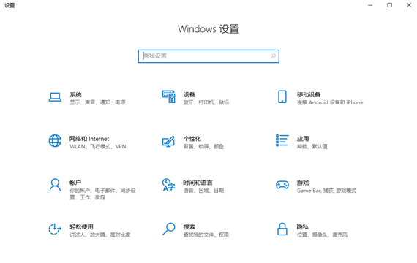Select the 个性化 heading
The image size is (417, 263).
[x=192, y=138]
